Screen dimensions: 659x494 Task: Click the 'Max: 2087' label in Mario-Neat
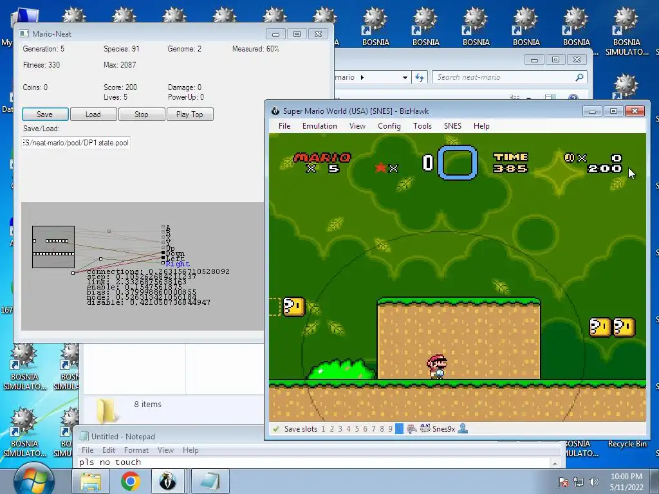pyautogui.click(x=119, y=65)
